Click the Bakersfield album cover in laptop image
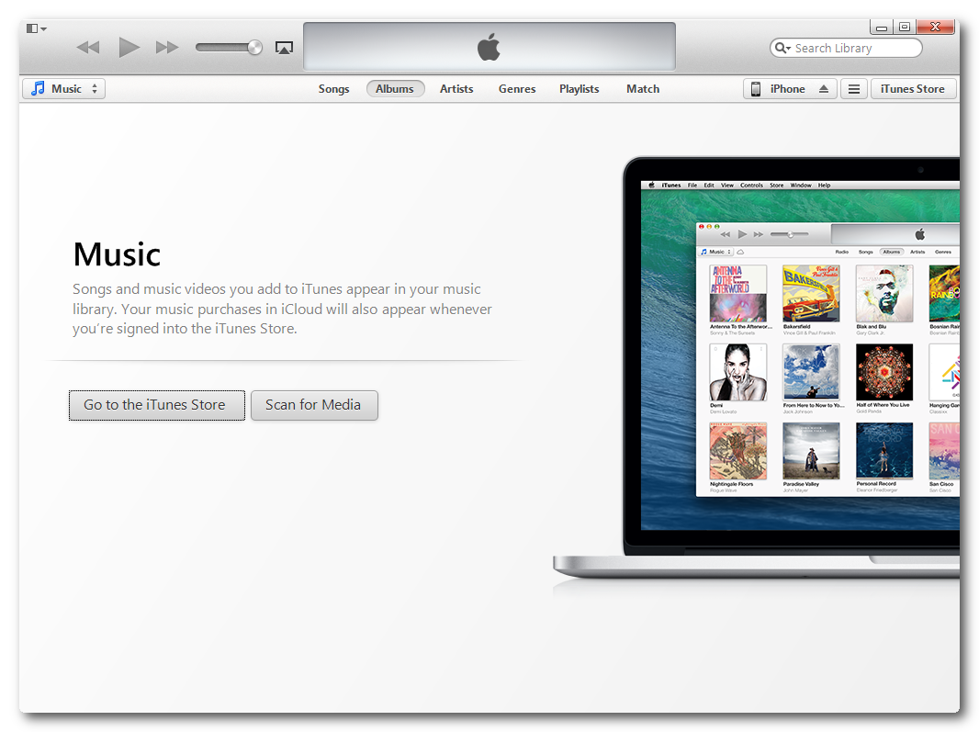The width and height of the screenshot is (979, 732). point(811,294)
